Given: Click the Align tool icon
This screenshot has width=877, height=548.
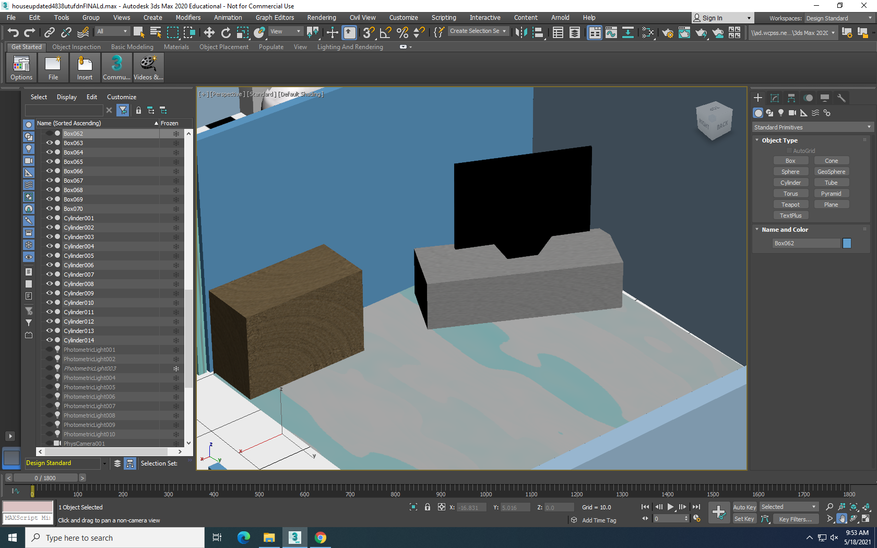Looking at the screenshot, I should pyautogui.click(x=538, y=32).
